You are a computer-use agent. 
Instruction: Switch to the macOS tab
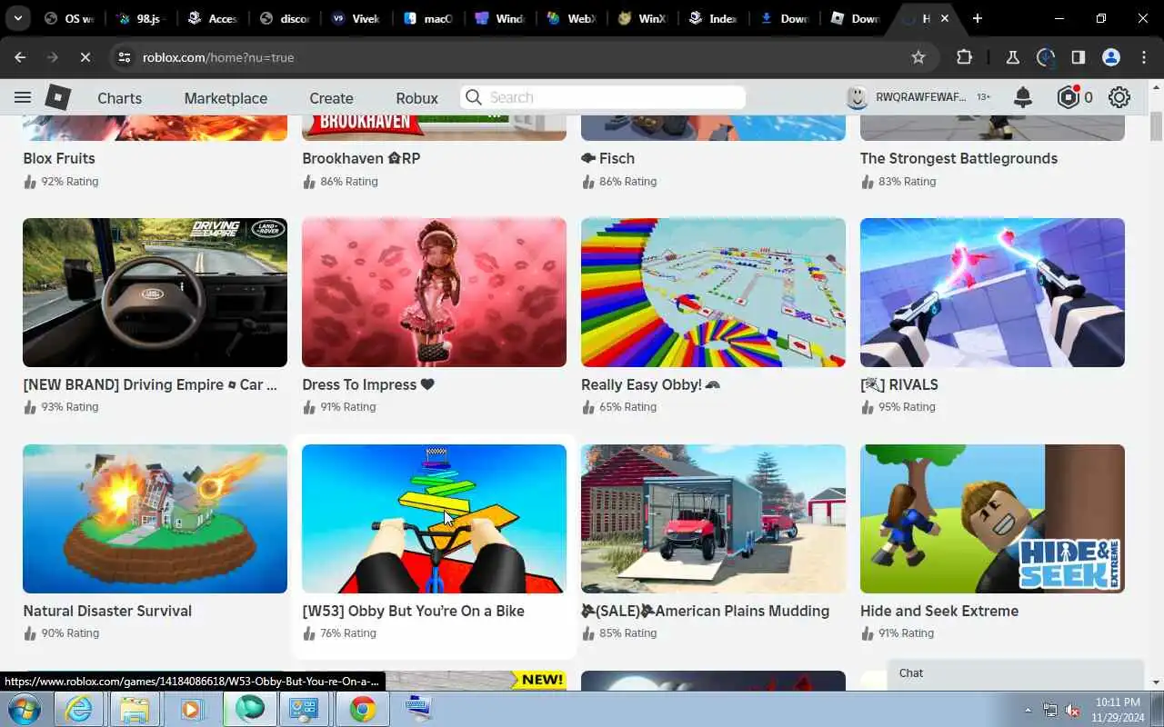[x=428, y=18]
